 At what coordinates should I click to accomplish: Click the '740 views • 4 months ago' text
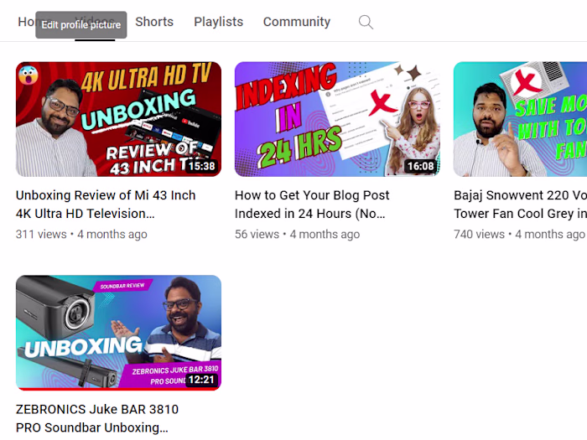tap(519, 234)
